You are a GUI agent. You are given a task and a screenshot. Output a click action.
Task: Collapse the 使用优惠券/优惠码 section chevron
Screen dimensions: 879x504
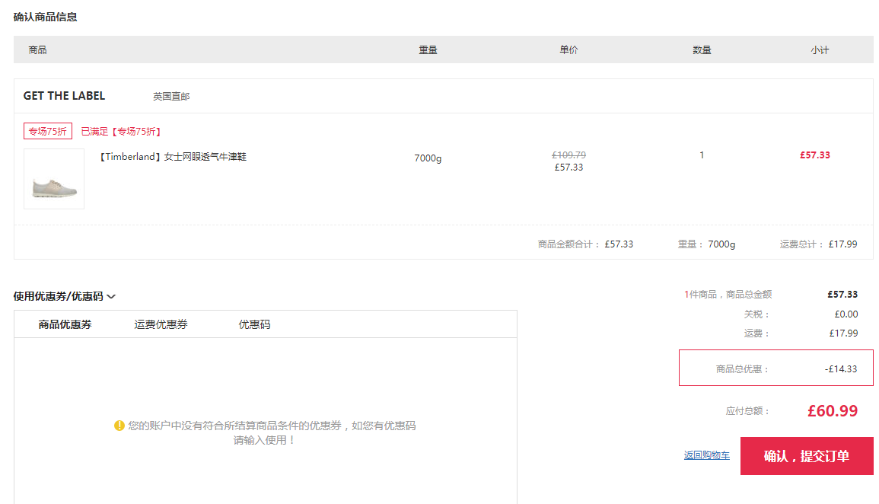[111, 297]
